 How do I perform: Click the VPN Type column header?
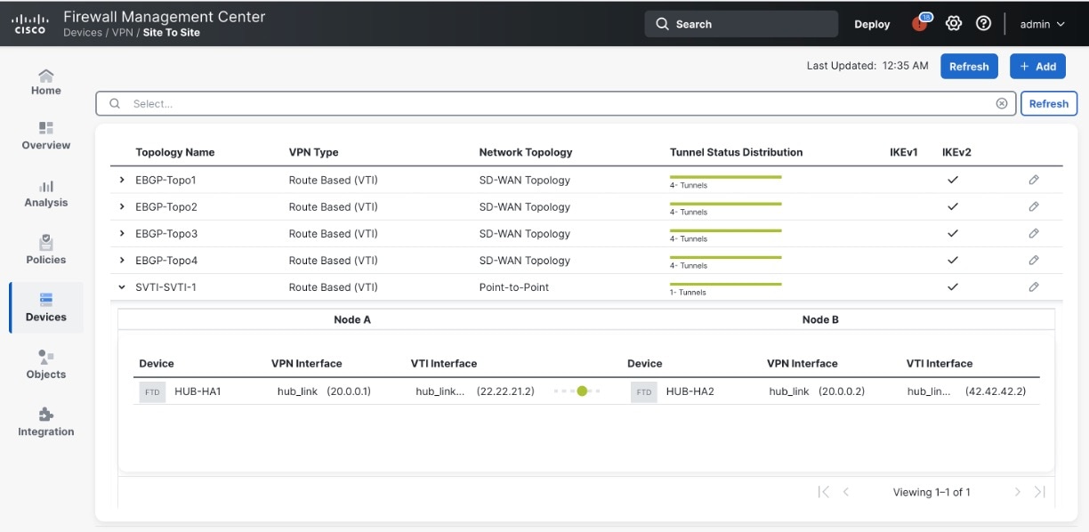click(313, 152)
